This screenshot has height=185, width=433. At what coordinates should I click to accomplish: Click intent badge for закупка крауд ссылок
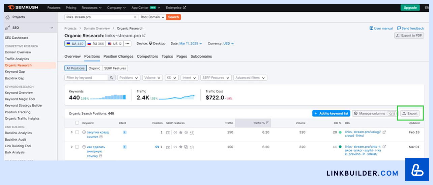coord(125,132)
